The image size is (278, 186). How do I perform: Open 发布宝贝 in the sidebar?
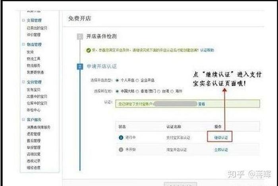tap(34, 90)
